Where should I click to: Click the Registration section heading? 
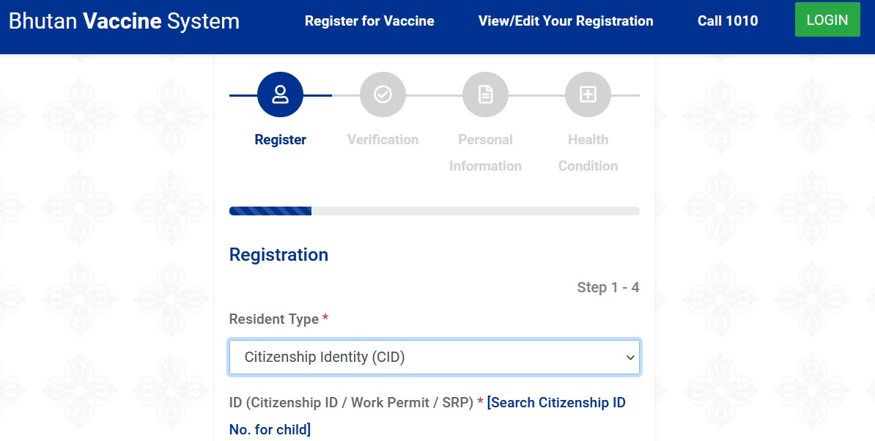tap(278, 254)
